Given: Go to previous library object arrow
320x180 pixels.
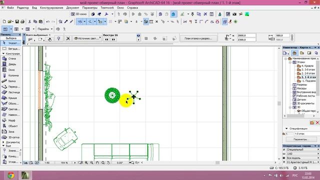Looking at the screenshot, I should [x=106, y=39].
